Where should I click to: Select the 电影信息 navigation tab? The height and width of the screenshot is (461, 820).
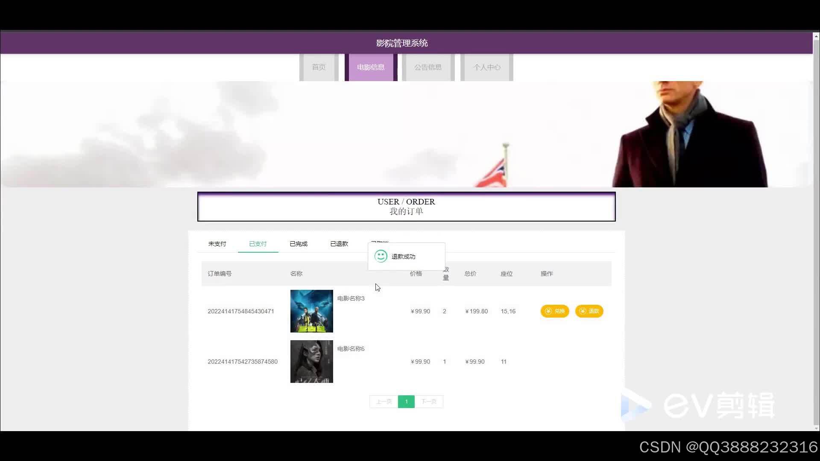(x=371, y=67)
